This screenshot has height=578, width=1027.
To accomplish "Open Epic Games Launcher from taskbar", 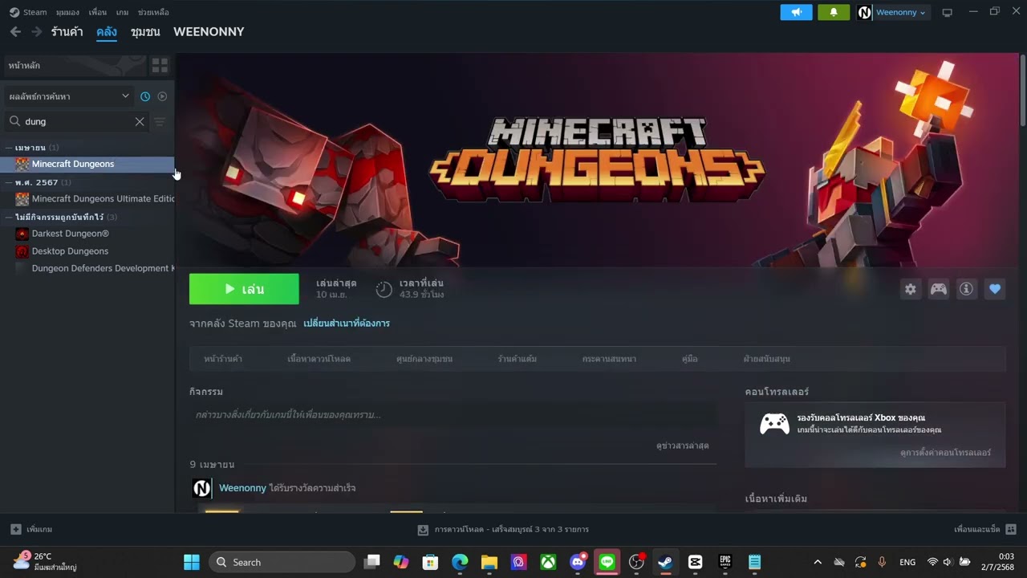I will click(725, 562).
